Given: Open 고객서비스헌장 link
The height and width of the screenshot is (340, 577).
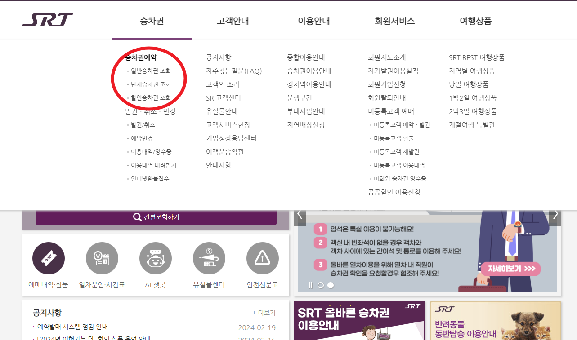Looking at the screenshot, I should tap(228, 125).
